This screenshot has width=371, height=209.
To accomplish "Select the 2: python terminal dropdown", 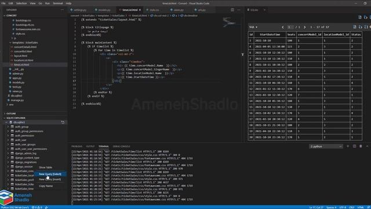I will (326, 146).
